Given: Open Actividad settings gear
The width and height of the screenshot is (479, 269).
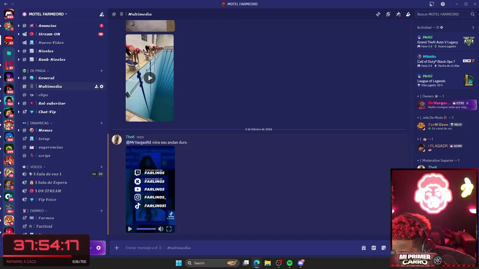Looking at the screenshot, I should pyautogui.click(x=442, y=27).
